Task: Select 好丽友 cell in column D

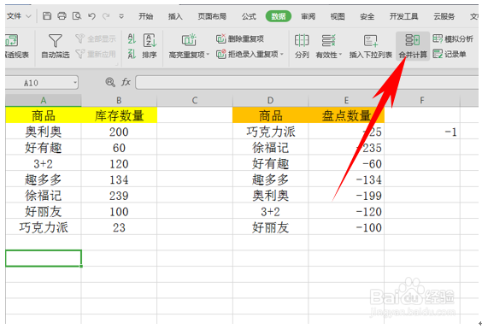Action: point(271,227)
